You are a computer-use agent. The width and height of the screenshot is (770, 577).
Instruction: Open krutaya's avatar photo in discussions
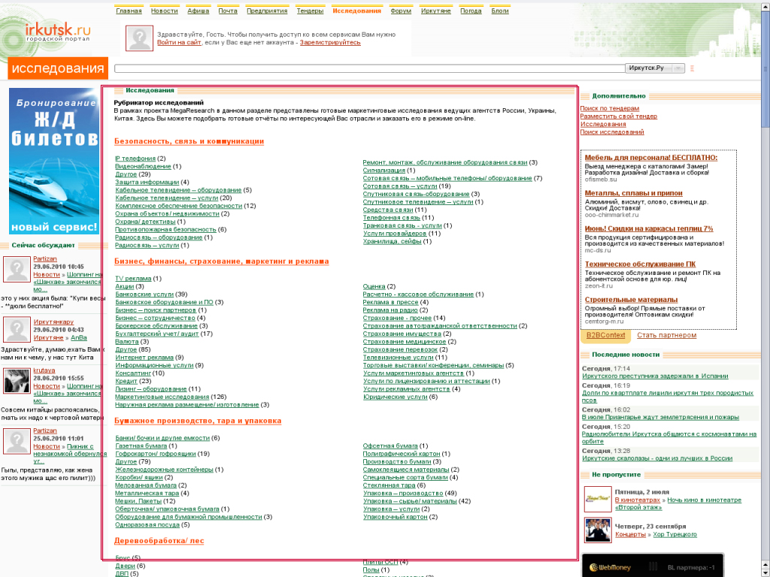click(x=17, y=381)
